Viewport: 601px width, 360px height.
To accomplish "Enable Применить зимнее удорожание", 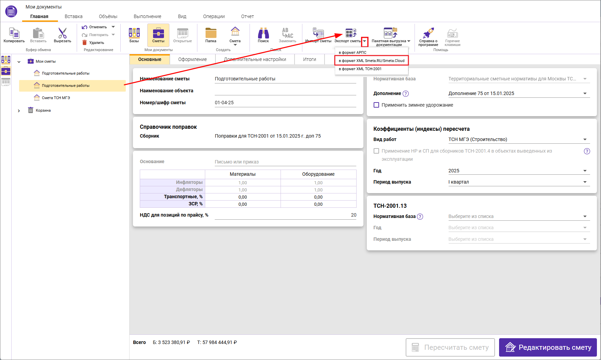I will point(376,105).
